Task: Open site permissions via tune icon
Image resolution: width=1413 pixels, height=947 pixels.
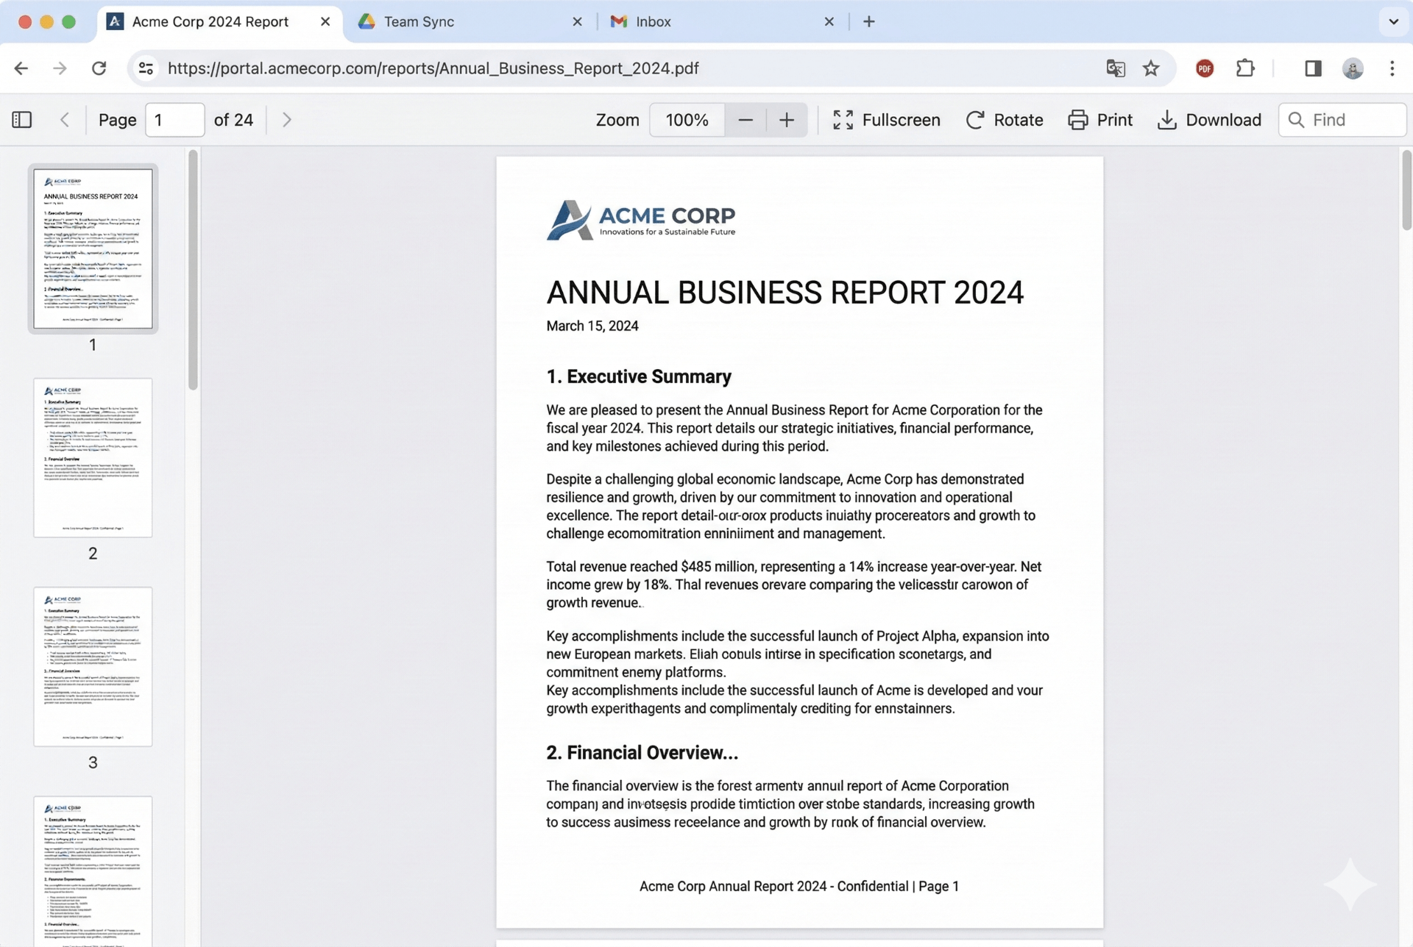Action: click(x=146, y=68)
